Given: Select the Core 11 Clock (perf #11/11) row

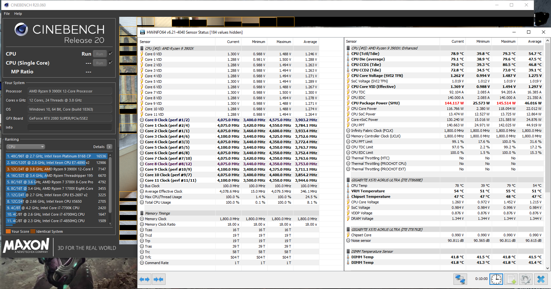Looking at the screenshot, I should pyautogui.click(x=229, y=180).
